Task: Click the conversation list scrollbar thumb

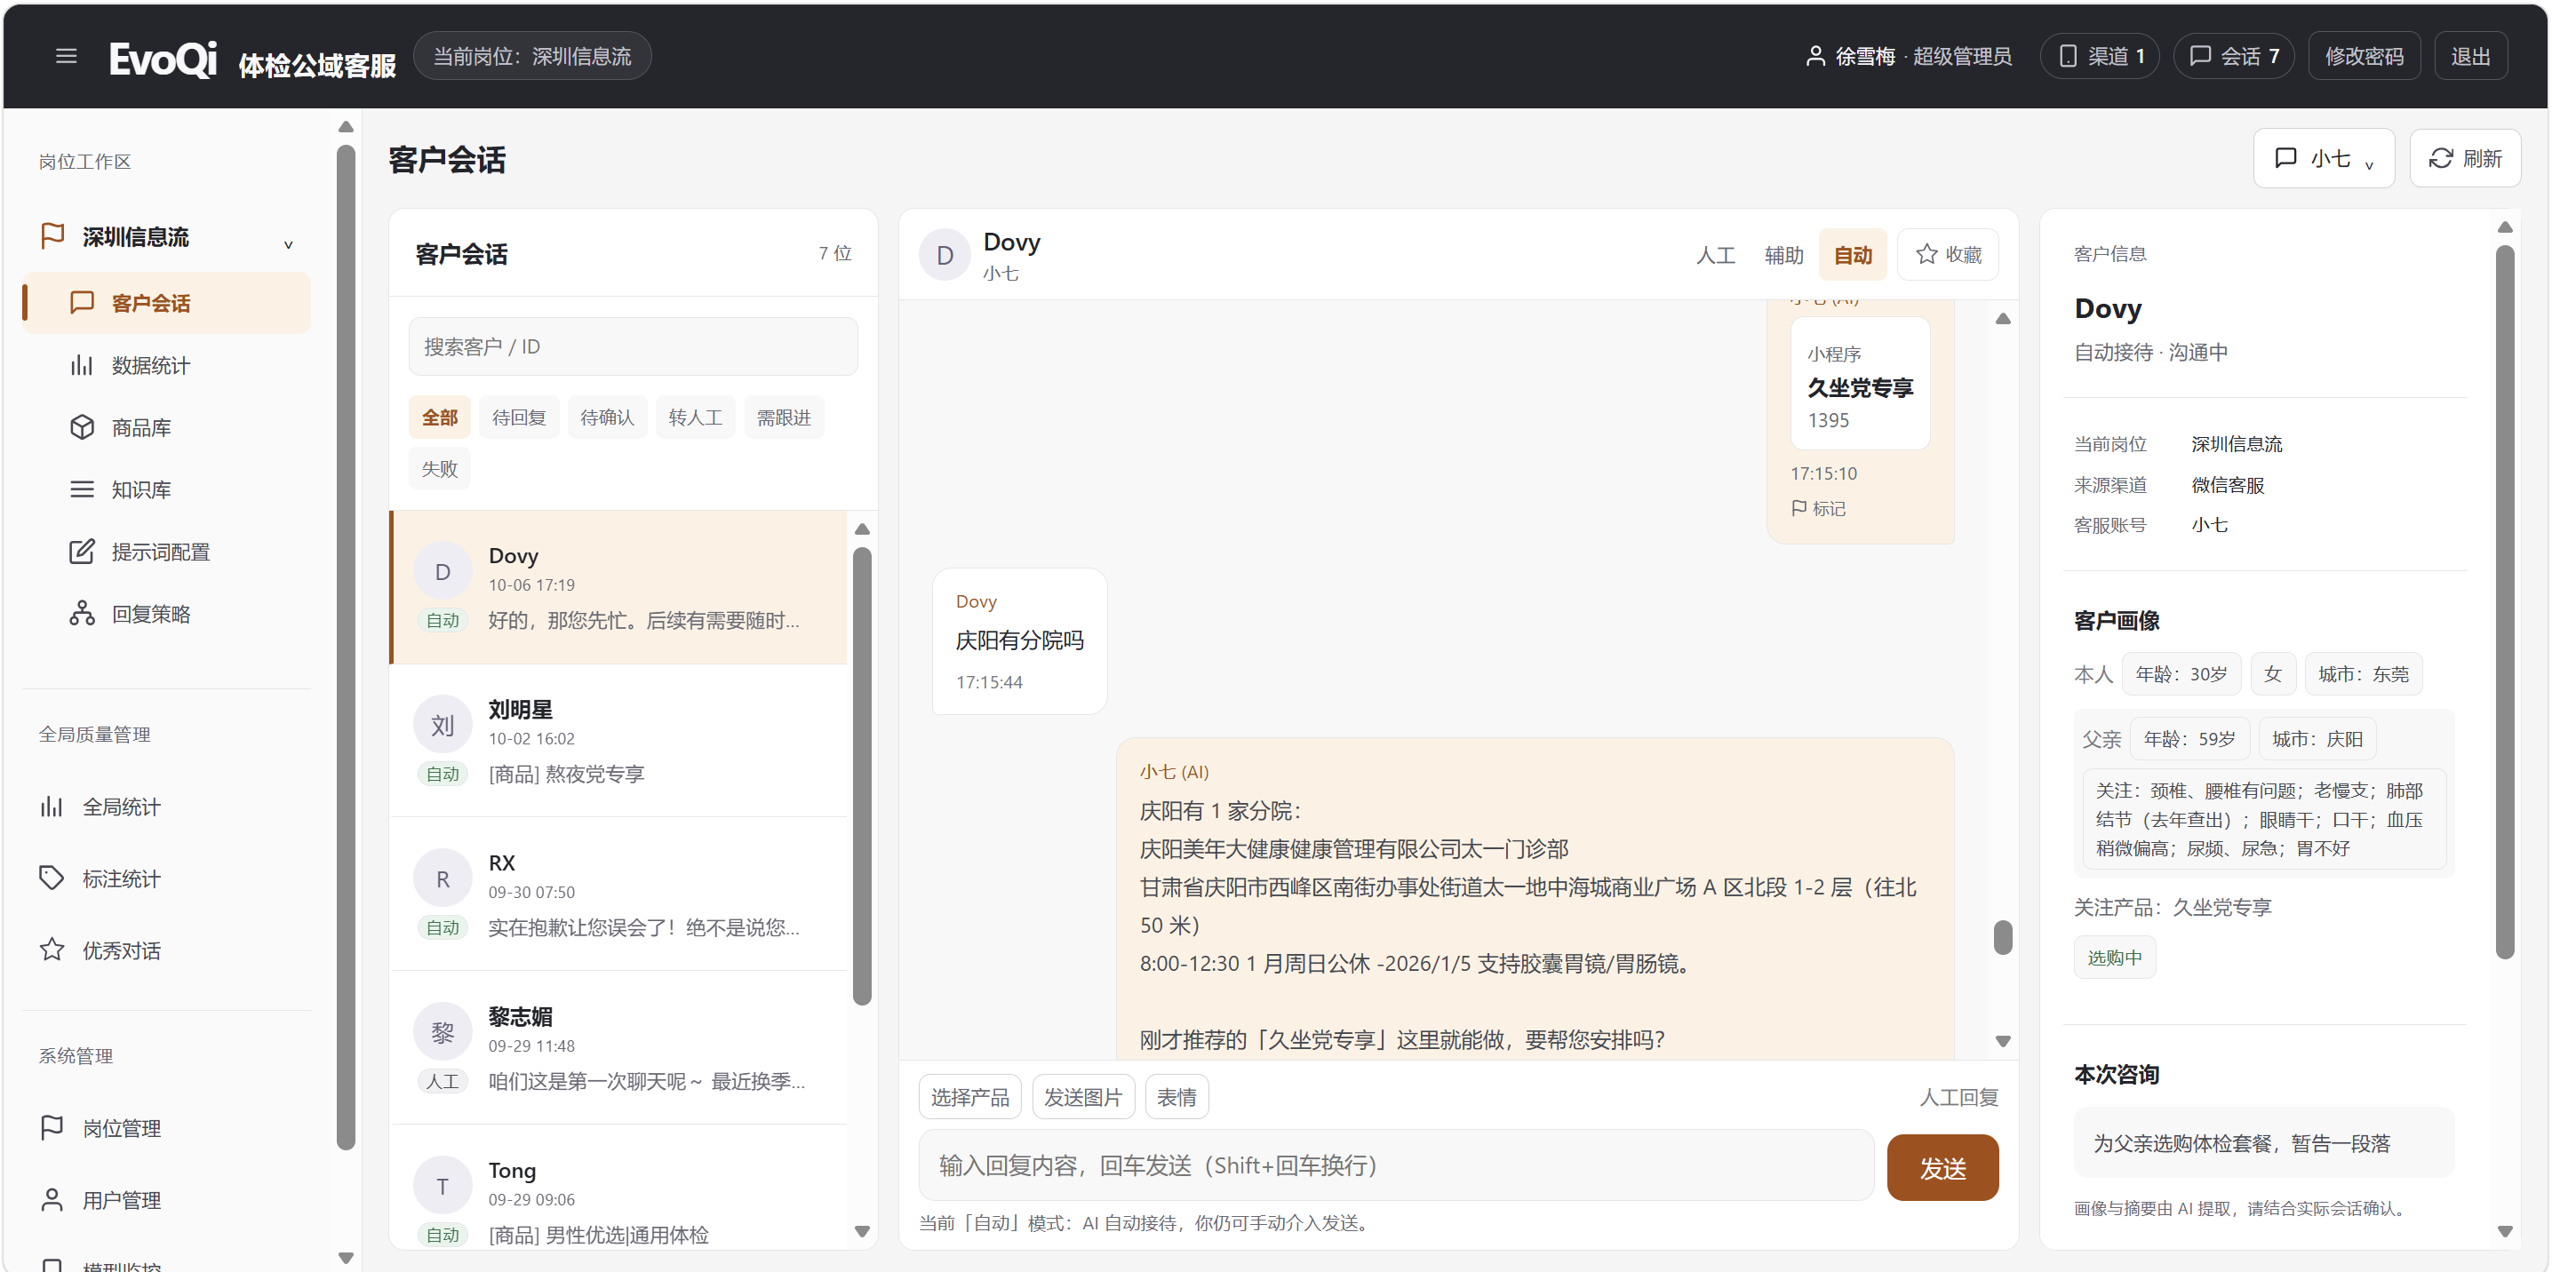Action: pos(862,775)
